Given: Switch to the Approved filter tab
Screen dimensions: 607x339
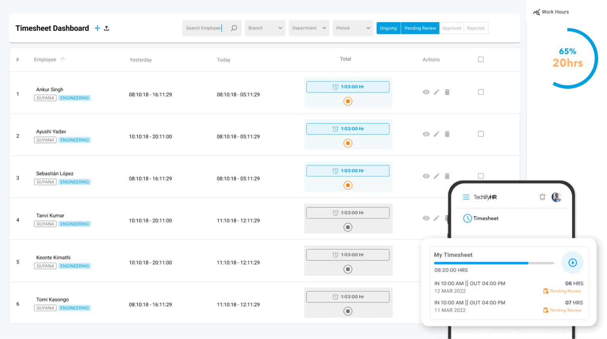Looking at the screenshot, I should (x=451, y=28).
